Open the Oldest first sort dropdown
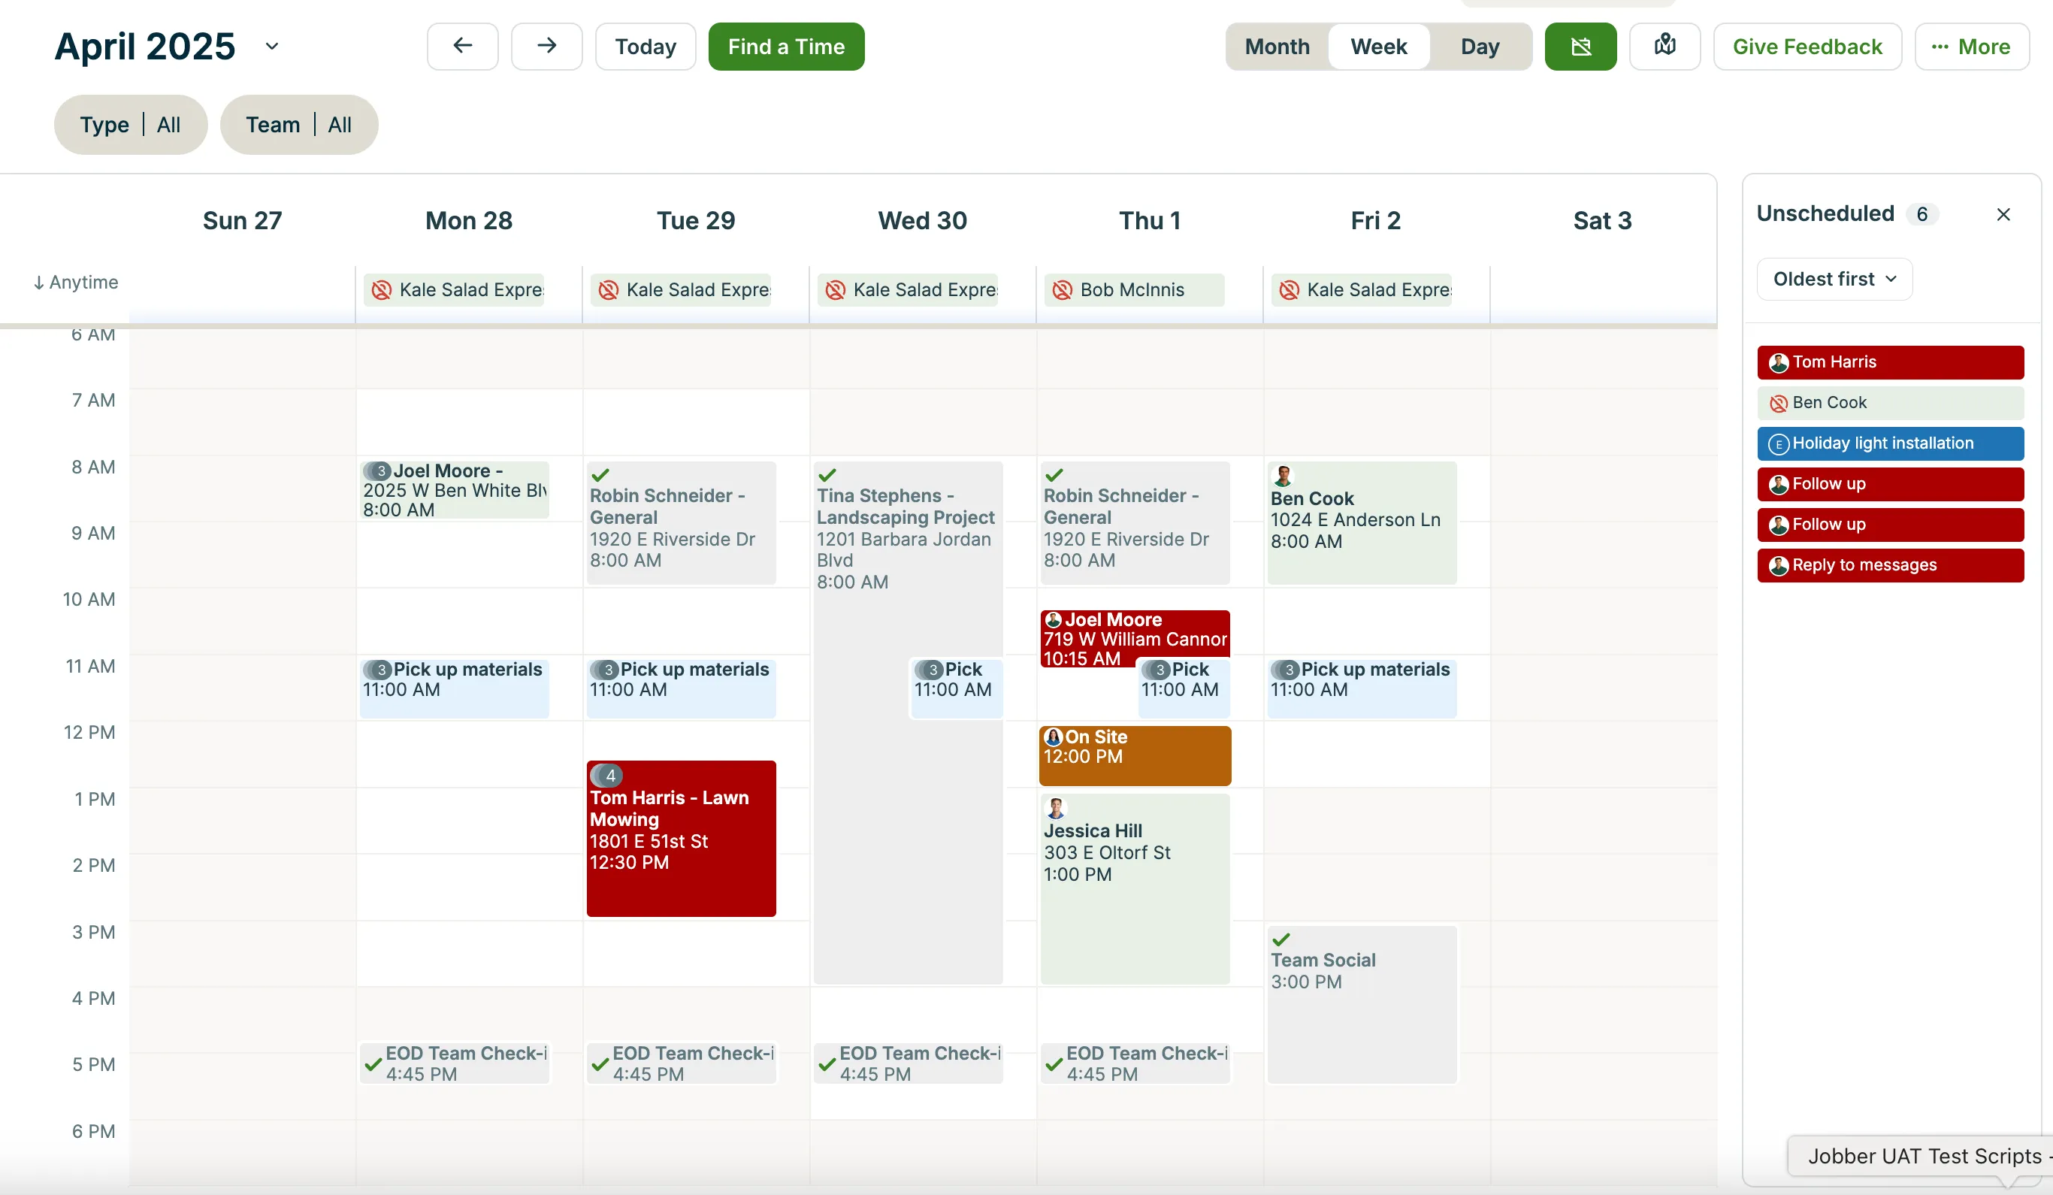This screenshot has width=2053, height=1195. (x=1834, y=280)
